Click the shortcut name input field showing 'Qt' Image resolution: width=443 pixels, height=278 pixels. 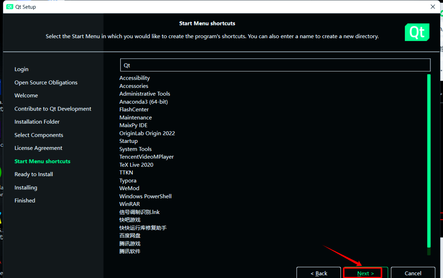click(x=275, y=65)
